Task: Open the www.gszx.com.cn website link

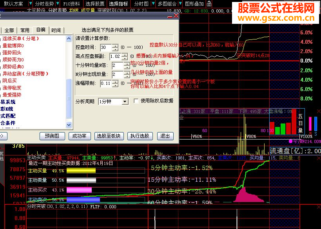Action: pyautogui.click(x=276, y=17)
